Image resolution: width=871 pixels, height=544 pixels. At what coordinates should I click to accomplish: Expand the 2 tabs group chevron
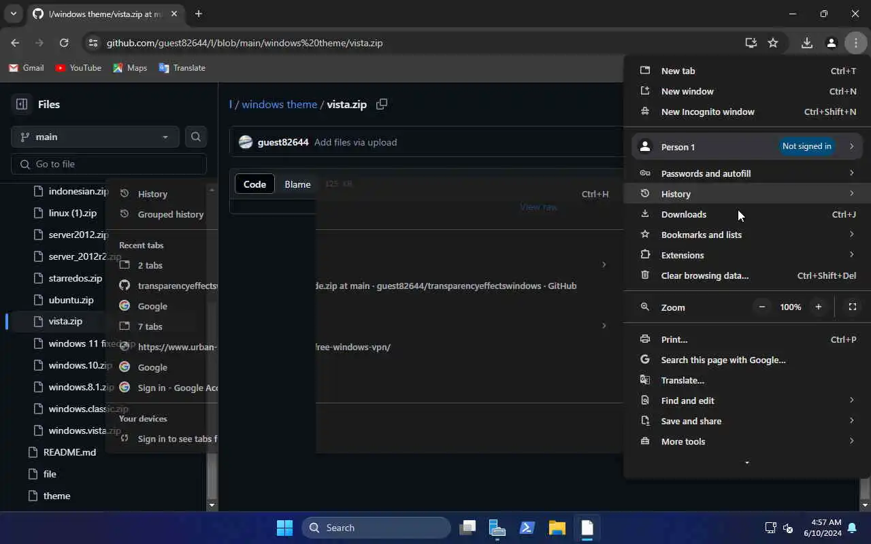coord(604,265)
